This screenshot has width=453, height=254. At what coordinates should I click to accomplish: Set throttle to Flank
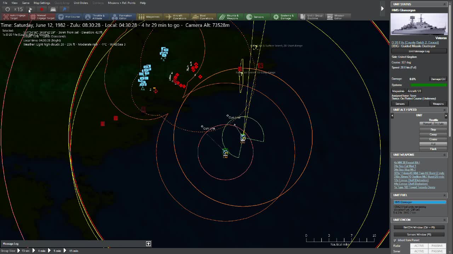point(433,149)
